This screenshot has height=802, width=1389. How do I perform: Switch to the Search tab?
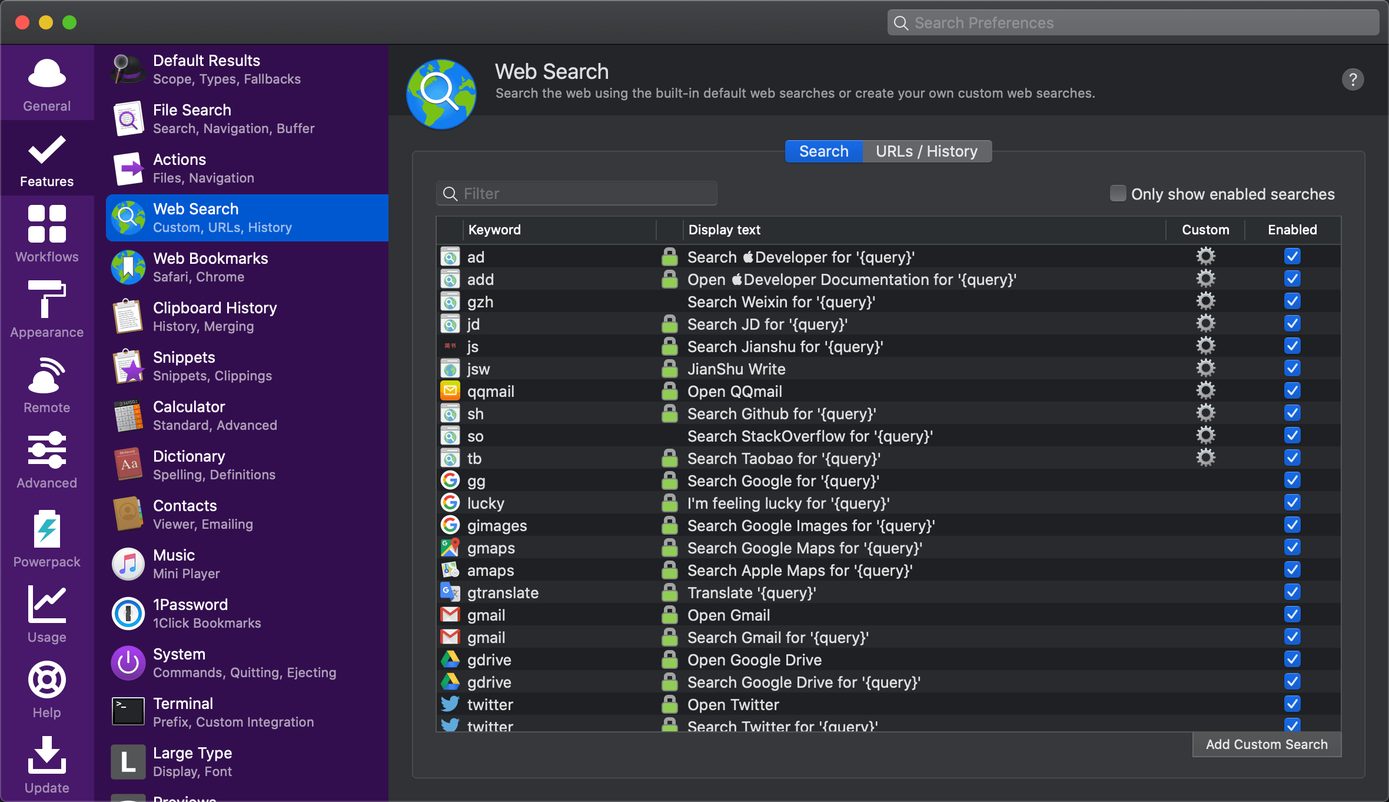pyautogui.click(x=823, y=151)
